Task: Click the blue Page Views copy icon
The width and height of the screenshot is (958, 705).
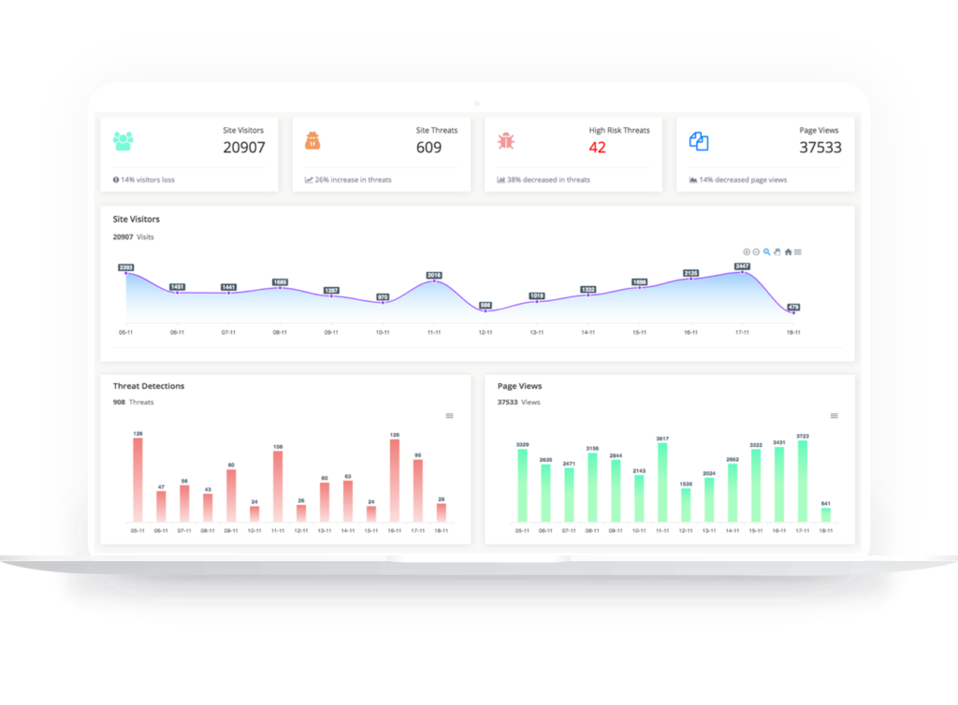Action: click(x=699, y=141)
